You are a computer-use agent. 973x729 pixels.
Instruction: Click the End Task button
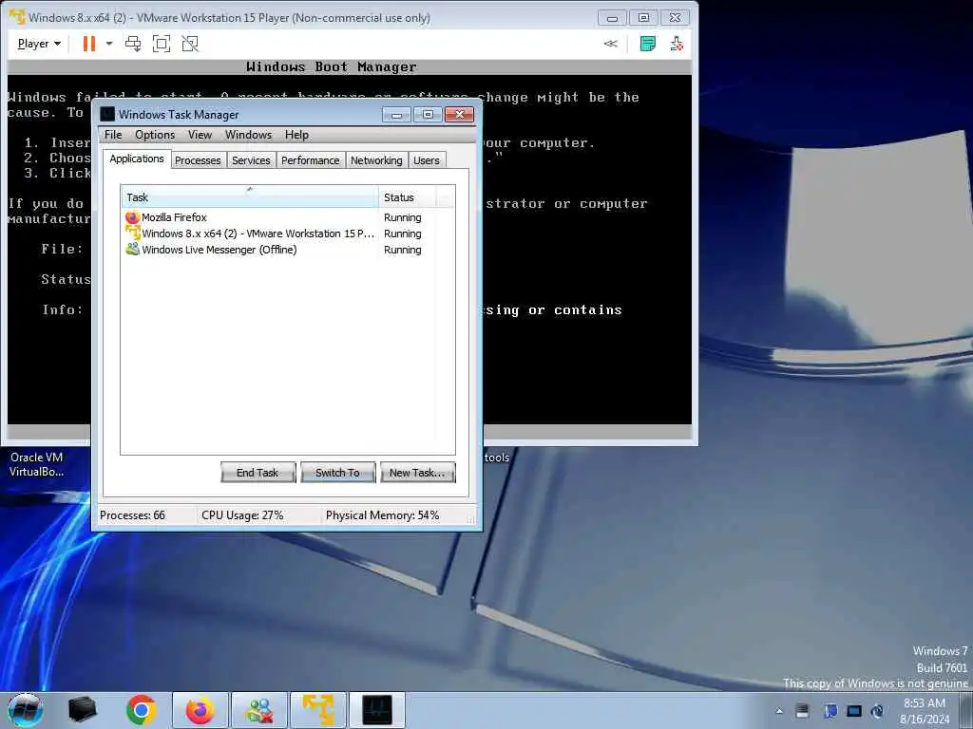pyautogui.click(x=258, y=473)
